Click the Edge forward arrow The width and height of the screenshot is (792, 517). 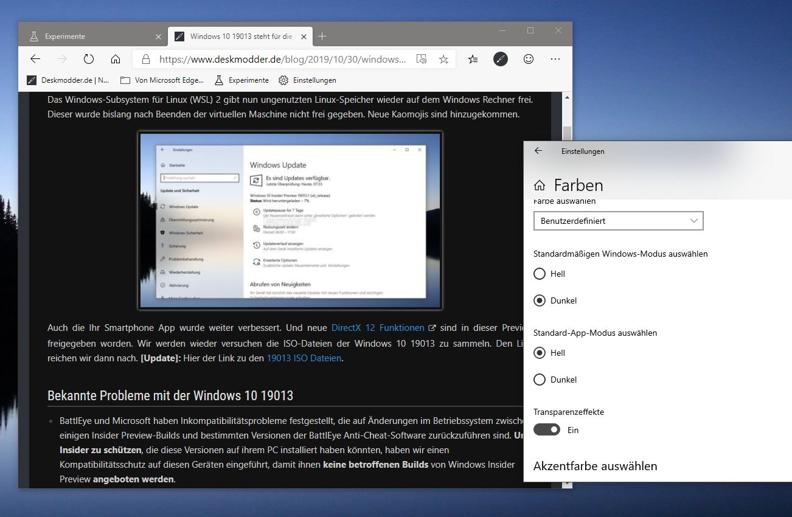(x=61, y=59)
